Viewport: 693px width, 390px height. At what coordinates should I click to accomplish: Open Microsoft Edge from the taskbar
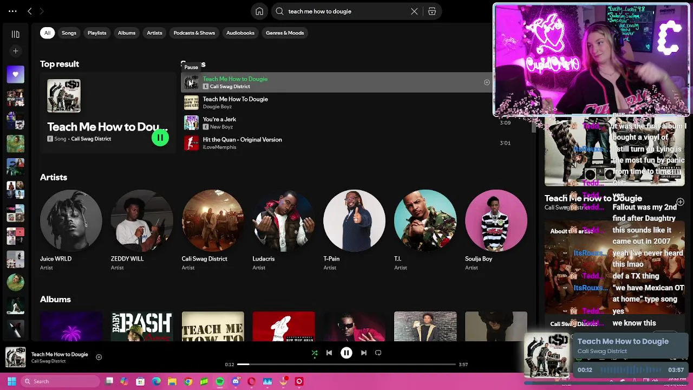point(156,381)
